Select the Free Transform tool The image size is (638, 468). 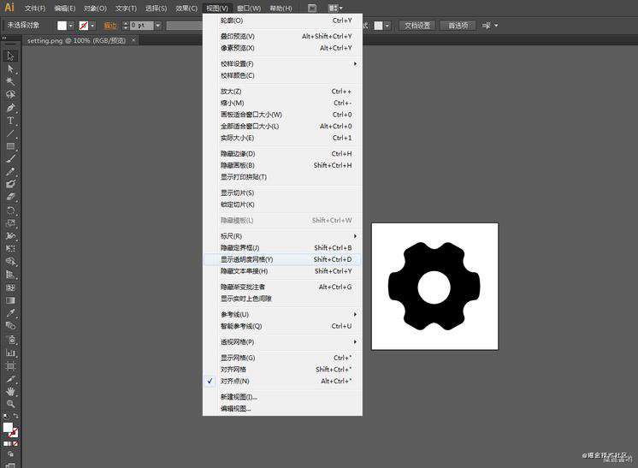pos(10,248)
